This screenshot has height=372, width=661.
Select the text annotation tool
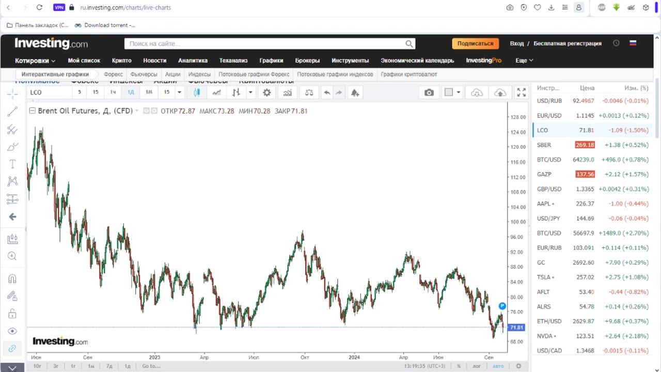(12, 164)
